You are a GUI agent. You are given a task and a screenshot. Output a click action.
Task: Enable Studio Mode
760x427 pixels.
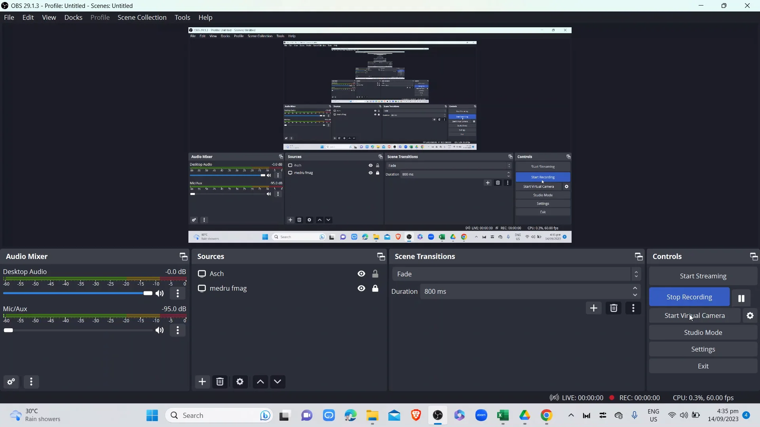click(703, 332)
